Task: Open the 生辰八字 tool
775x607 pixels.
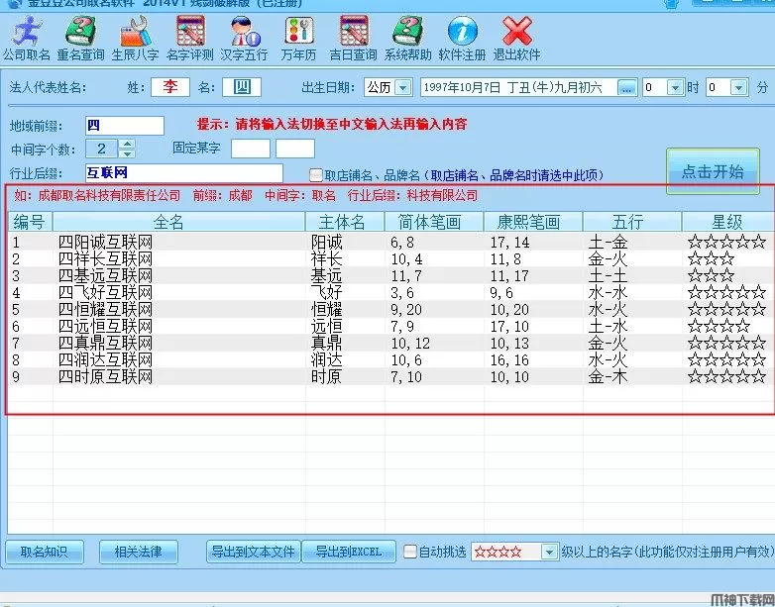Action: pyautogui.click(x=135, y=39)
